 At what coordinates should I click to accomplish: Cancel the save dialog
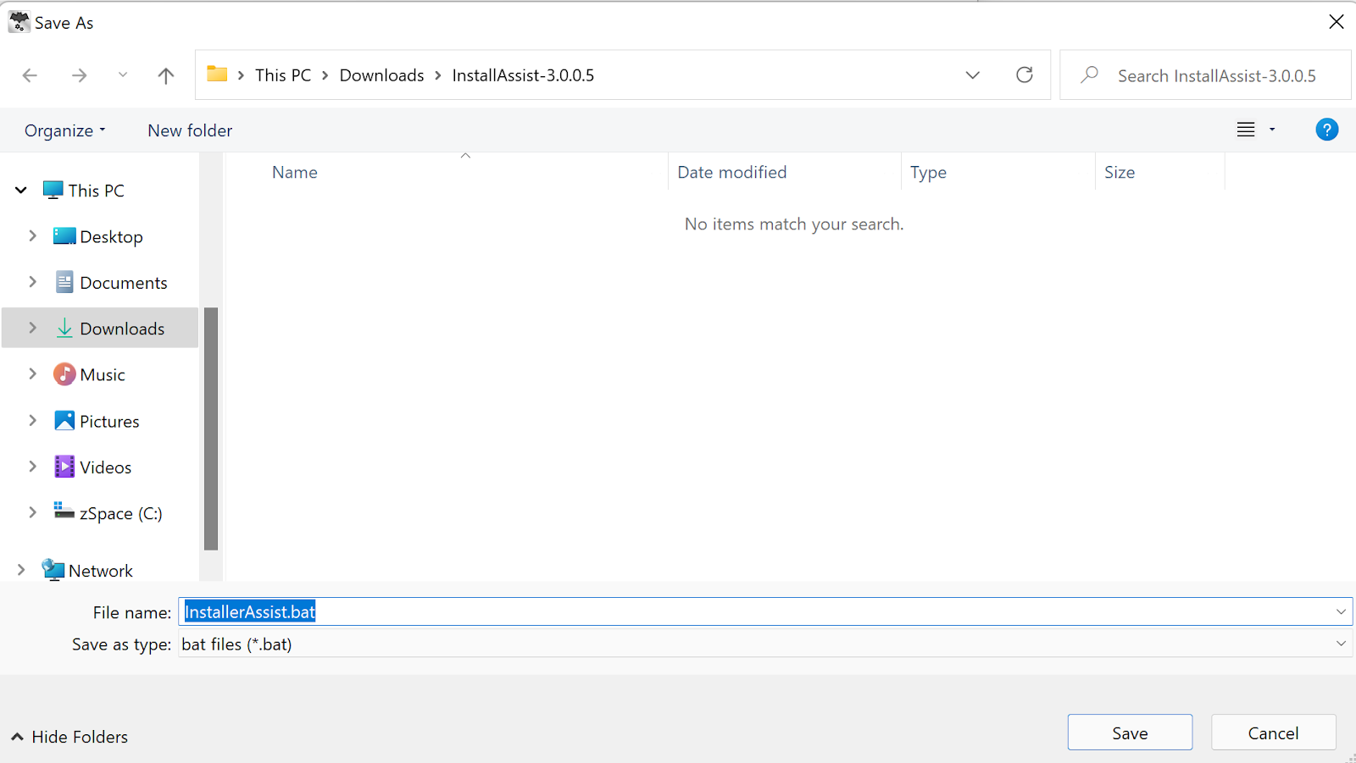pos(1273,732)
